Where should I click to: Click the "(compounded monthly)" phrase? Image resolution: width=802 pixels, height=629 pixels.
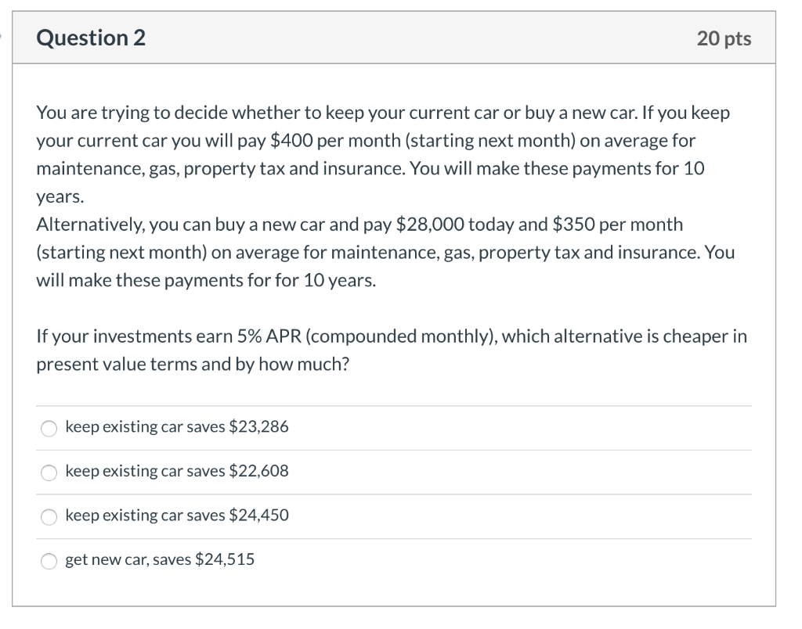click(x=399, y=336)
